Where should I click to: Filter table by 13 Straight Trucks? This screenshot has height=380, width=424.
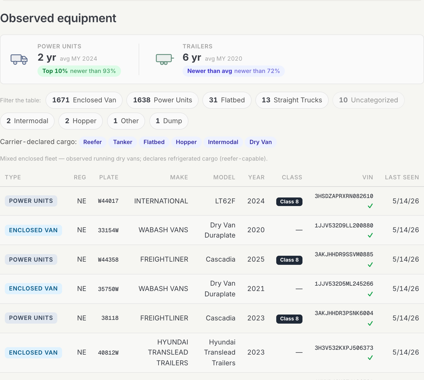coord(292,100)
